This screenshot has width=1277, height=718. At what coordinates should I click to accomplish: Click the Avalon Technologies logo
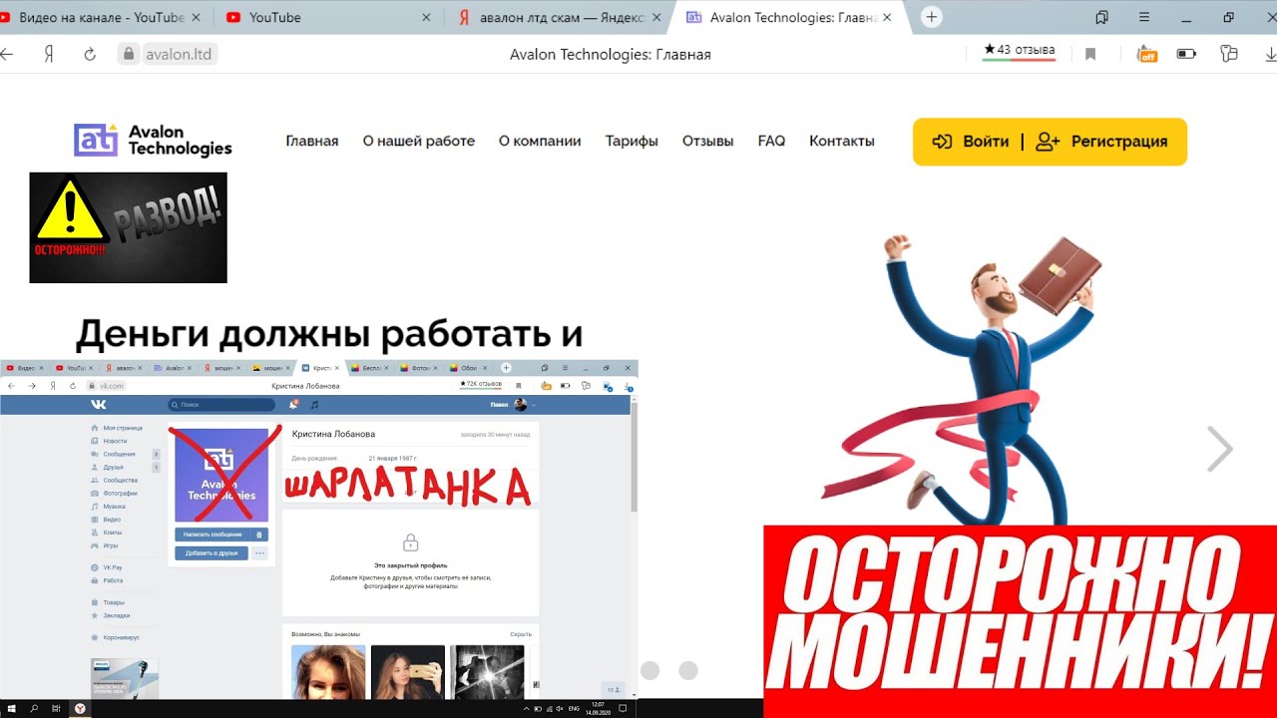coord(153,141)
